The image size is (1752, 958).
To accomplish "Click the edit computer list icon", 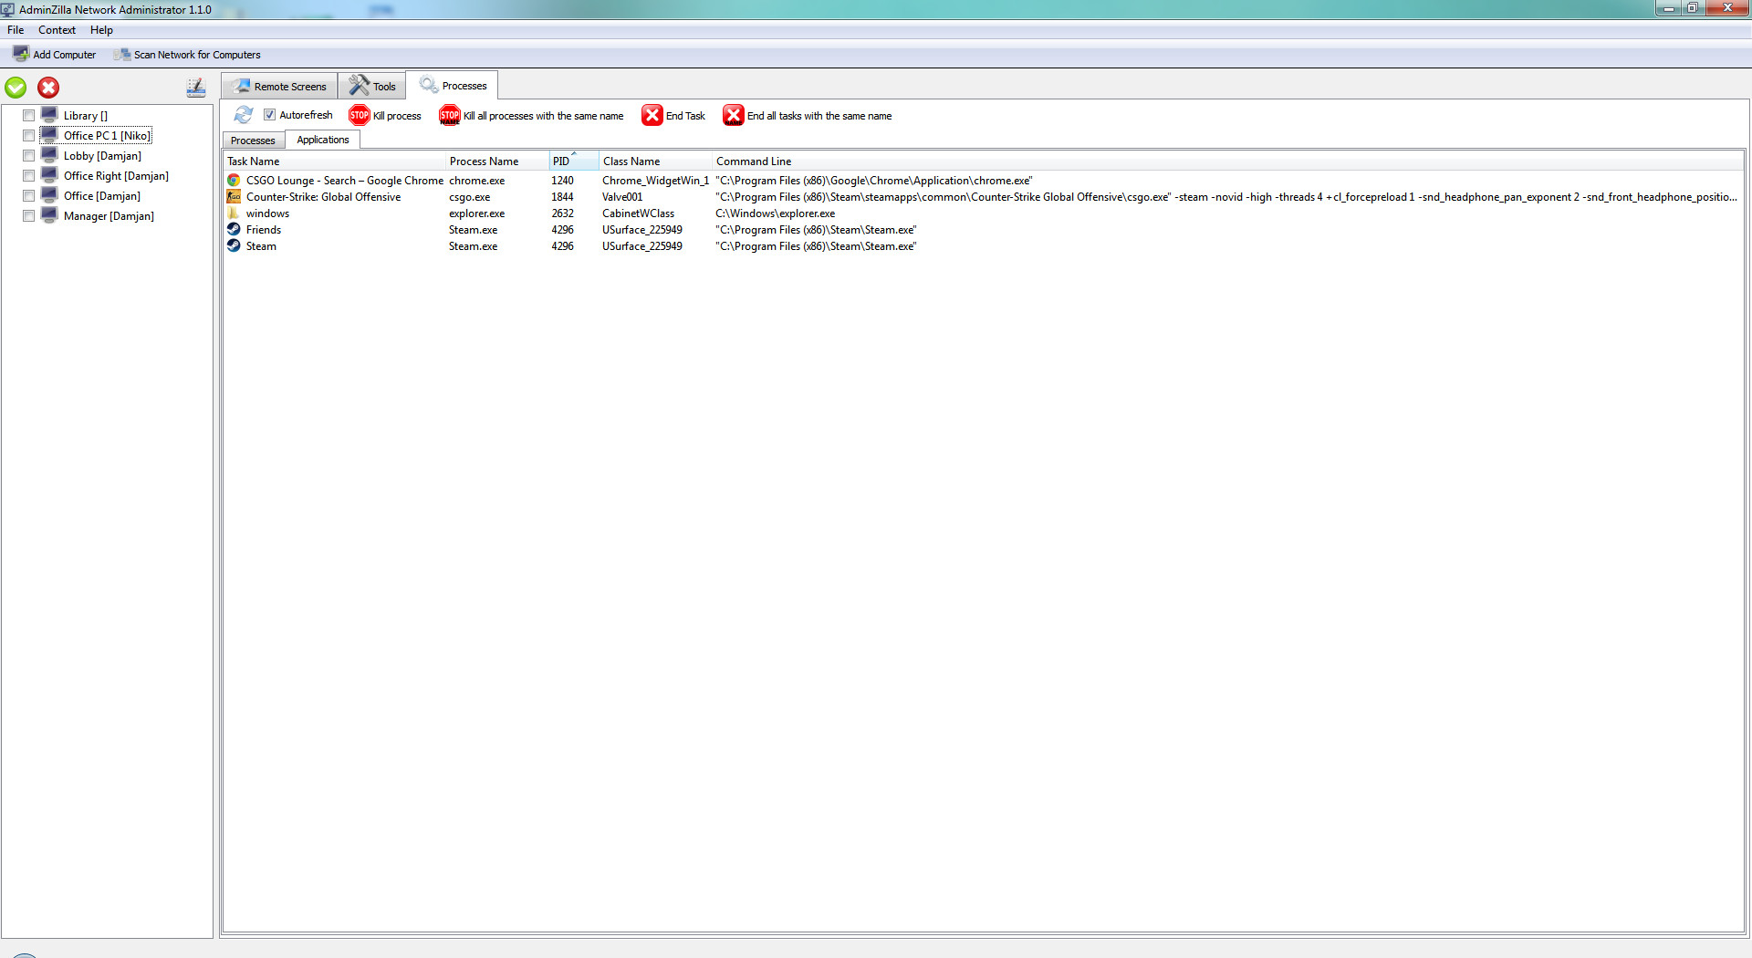I will pos(196,88).
